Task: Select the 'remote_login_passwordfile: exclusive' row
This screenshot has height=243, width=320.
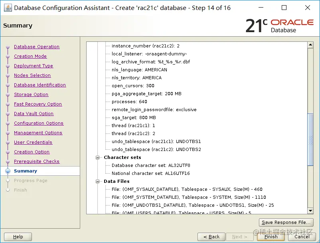Action: point(154,110)
